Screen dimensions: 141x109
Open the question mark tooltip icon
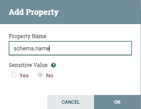click(53, 65)
